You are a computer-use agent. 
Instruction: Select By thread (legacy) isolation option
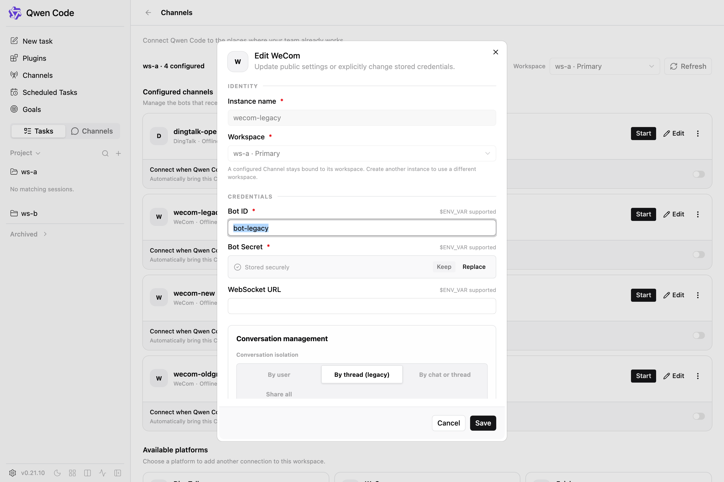[362, 374]
